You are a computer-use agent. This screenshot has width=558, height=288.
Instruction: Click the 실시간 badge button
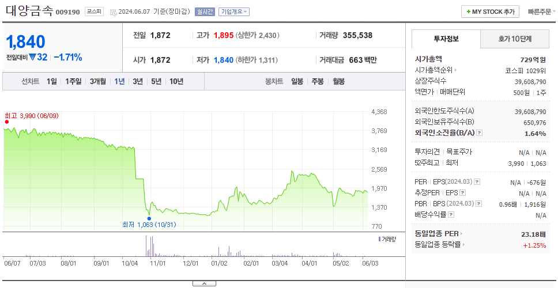205,12
